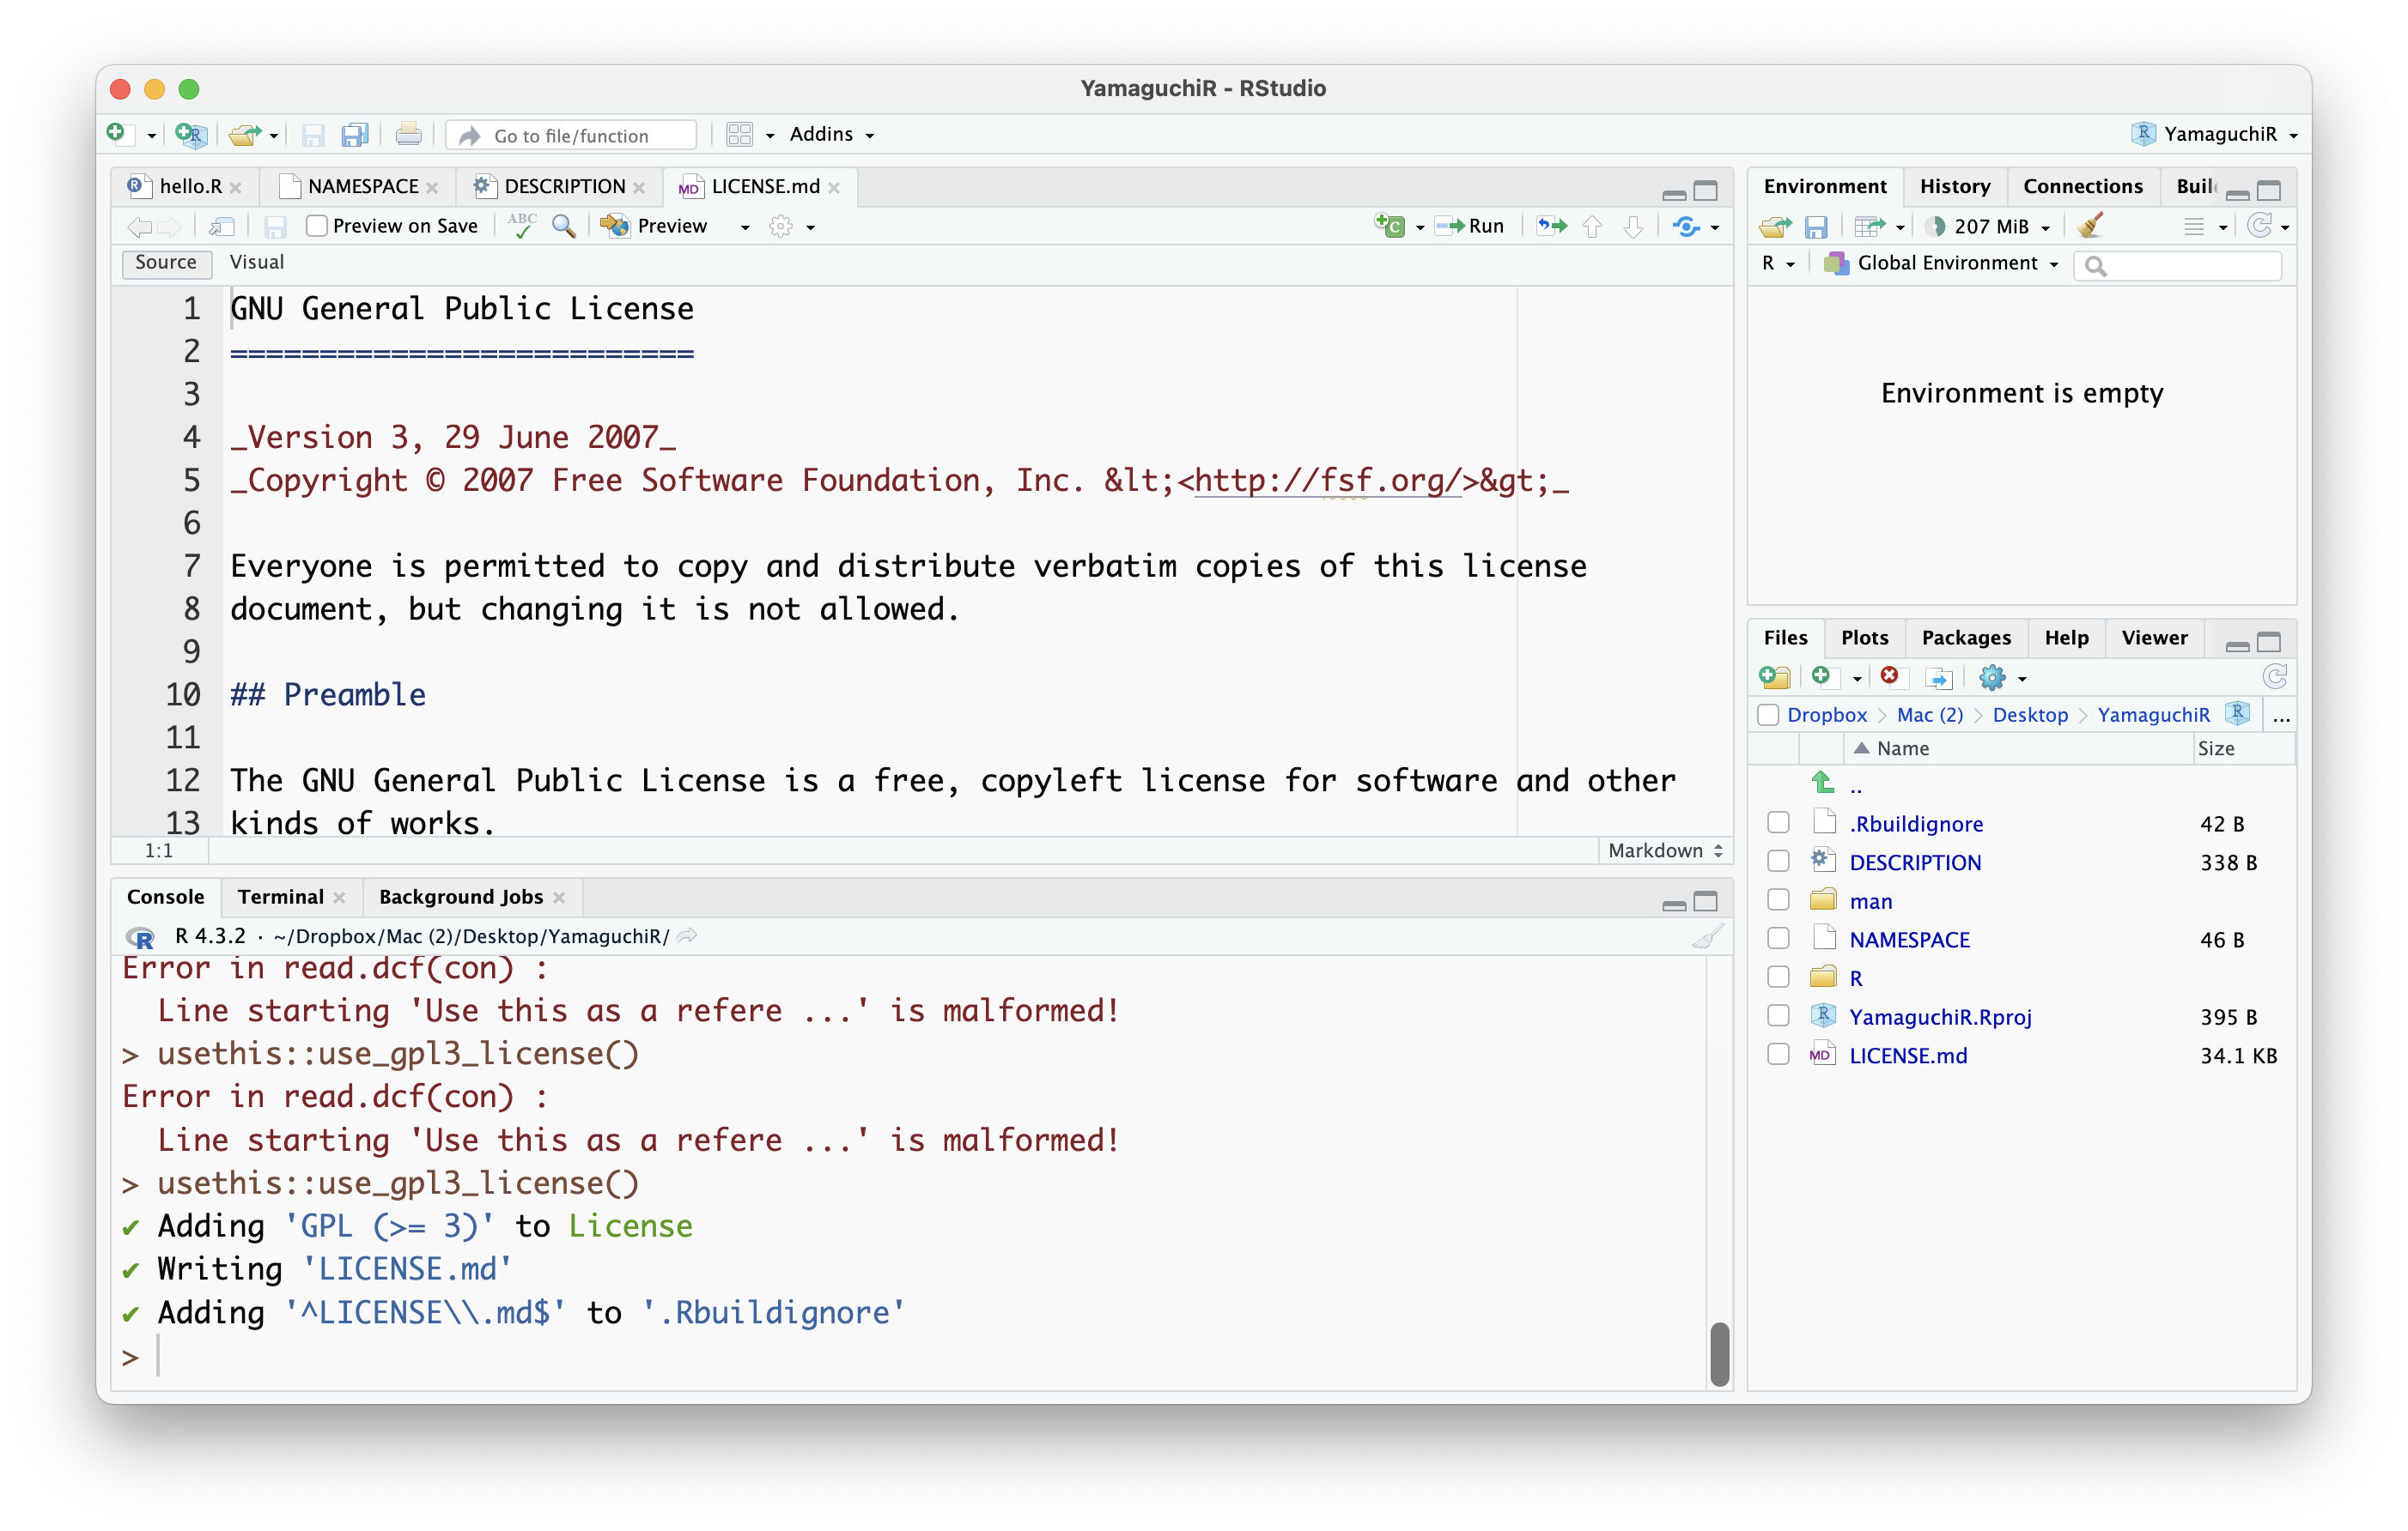The image size is (2408, 1531).
Task: Open YamaguchiR.Rproj in the file list
Action: coord(1940,1016)
